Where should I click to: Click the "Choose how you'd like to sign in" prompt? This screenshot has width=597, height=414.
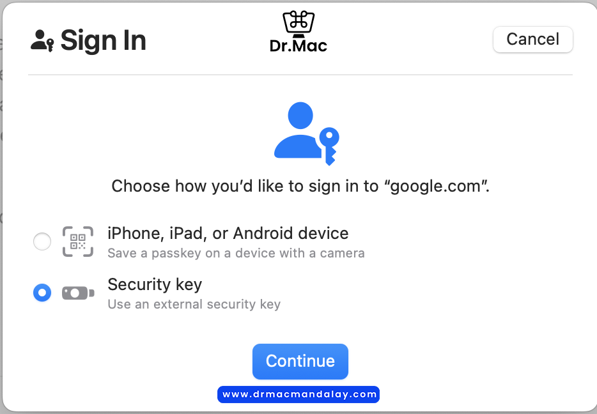click(300, 186)
